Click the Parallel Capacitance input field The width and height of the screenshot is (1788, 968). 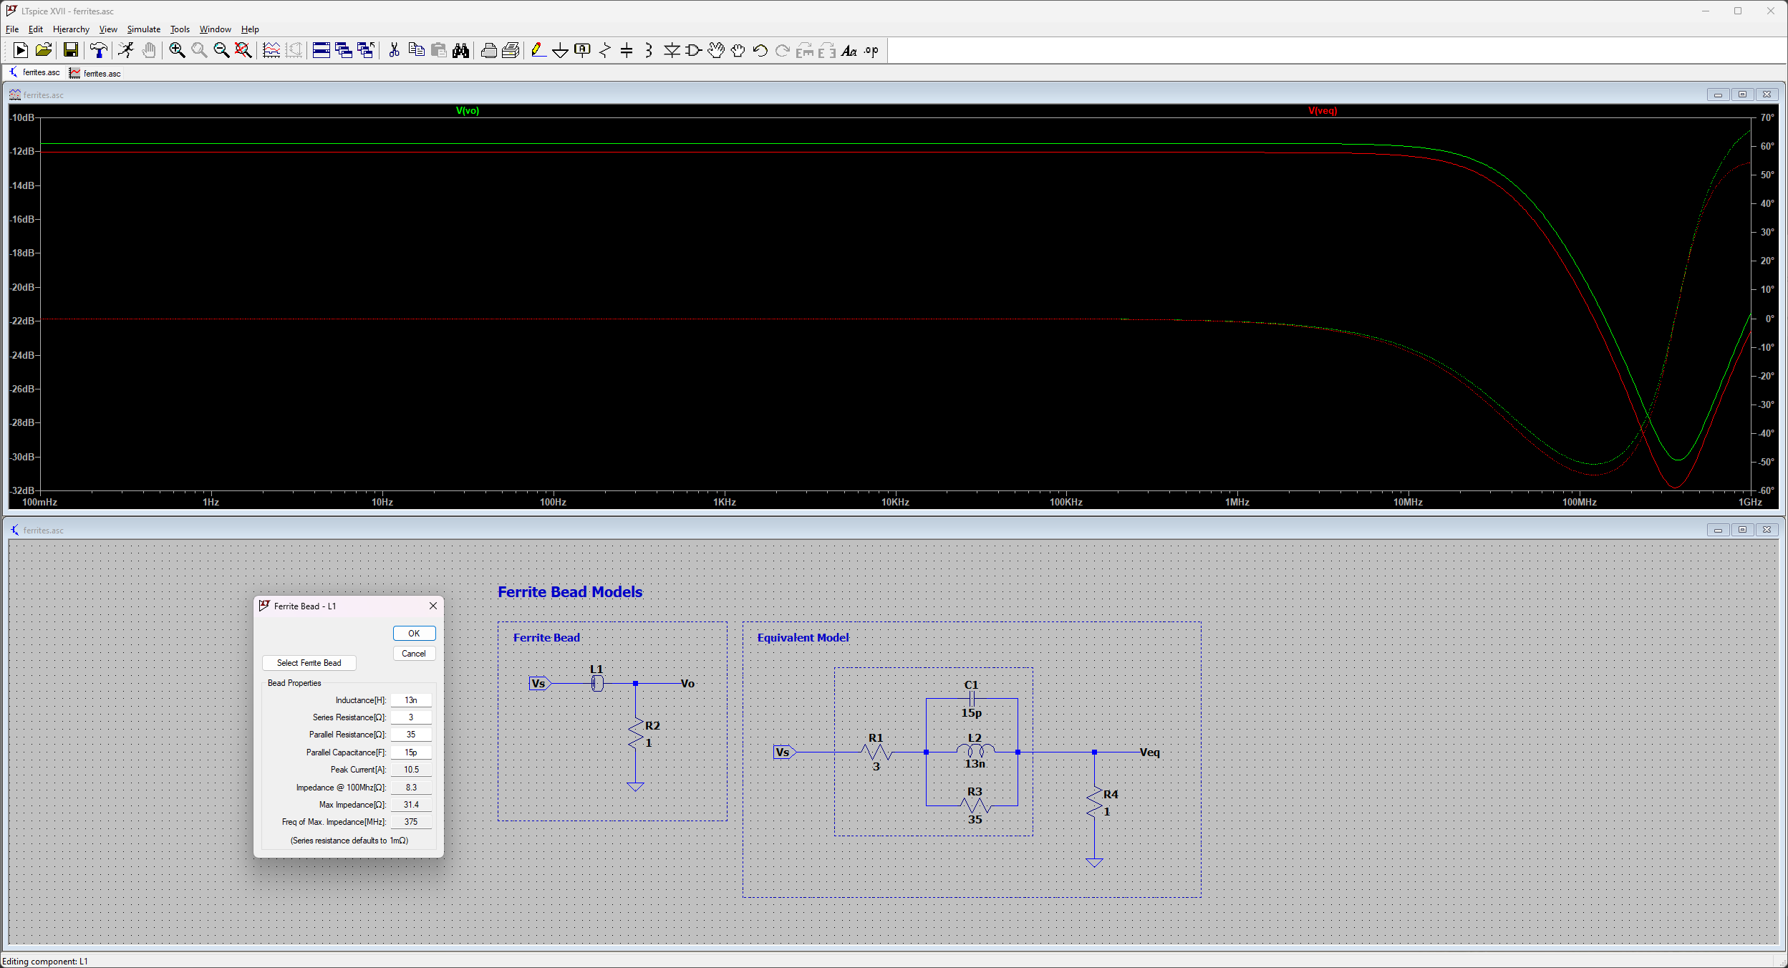pyautogui.click(x=411, y=752)
